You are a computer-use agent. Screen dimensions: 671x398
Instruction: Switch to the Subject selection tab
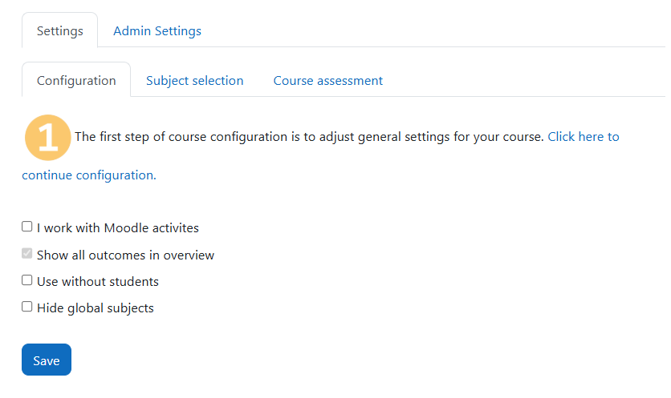(195, 81)
